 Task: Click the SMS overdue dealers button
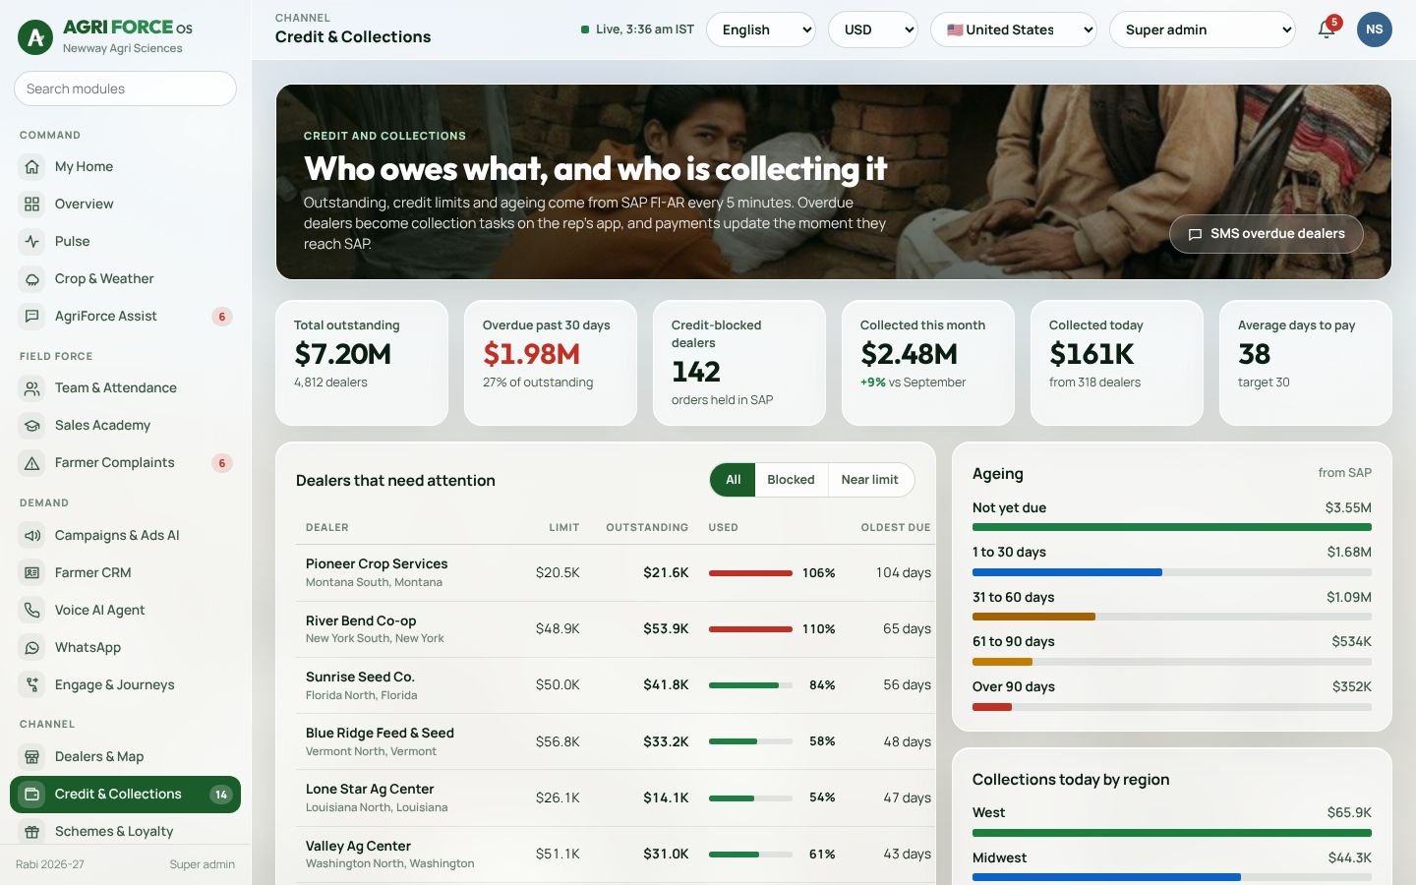[1267, 234]
